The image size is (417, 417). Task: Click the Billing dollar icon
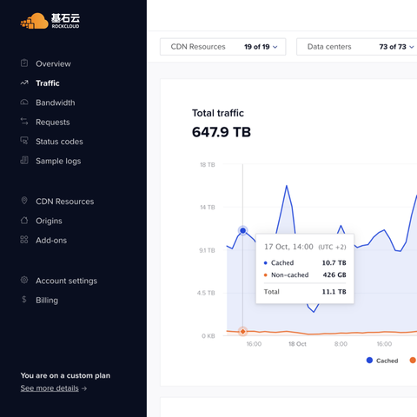coord(24,300)
